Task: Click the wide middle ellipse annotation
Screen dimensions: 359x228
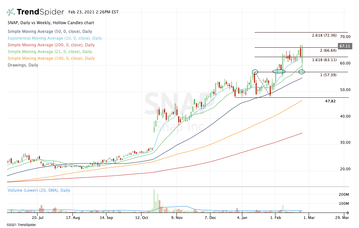Action: point(279,72)
